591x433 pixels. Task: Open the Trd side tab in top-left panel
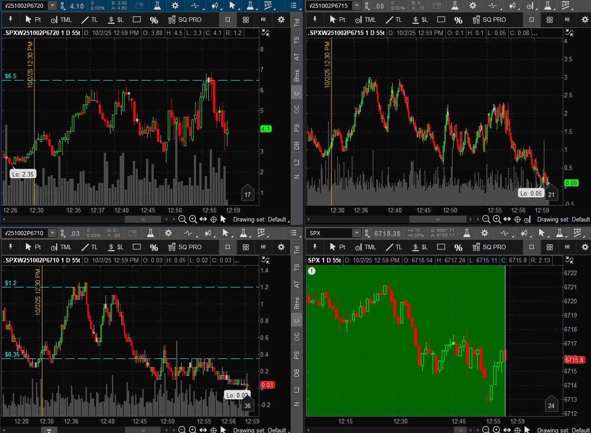[297, 22]
